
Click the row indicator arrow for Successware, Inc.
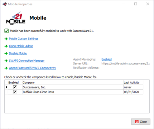6,87
